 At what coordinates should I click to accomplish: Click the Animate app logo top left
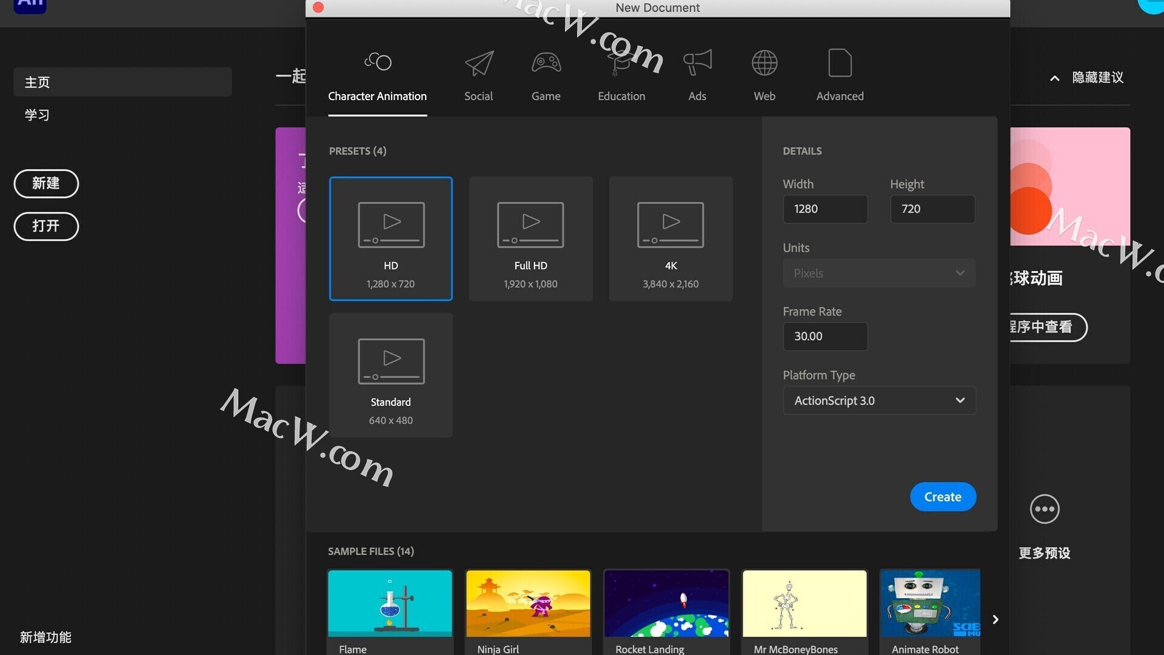30,5
